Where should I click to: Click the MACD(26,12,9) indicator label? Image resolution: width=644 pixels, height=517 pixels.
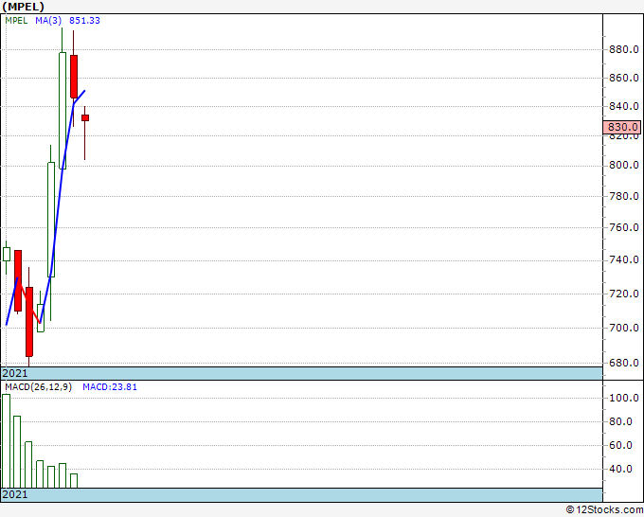click(38, 387)
